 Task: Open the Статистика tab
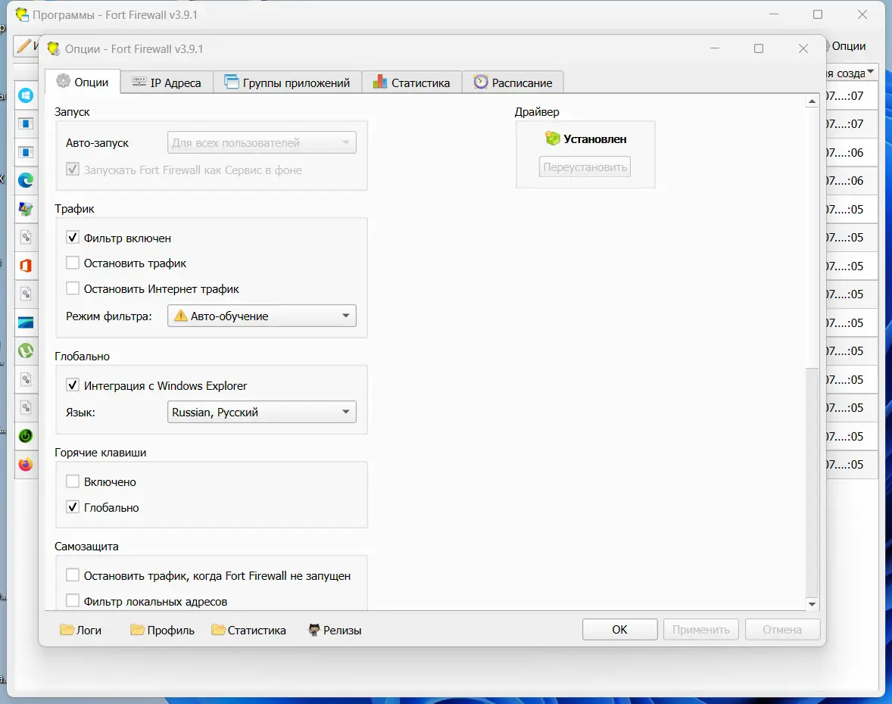click(411, 83)
